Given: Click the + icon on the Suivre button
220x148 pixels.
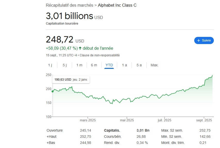Looking at the screenshot, I should tap(198, 40).
